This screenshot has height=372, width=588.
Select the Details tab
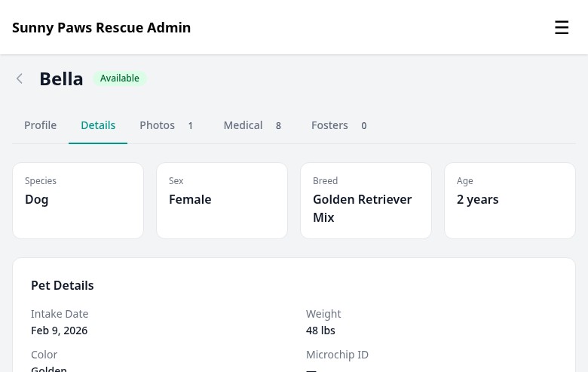coord(98,125)
